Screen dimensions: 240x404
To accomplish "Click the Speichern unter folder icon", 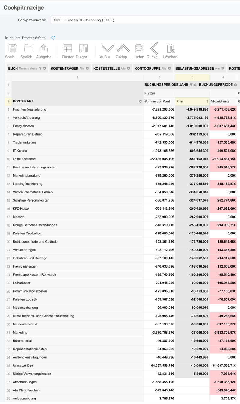I will tap(28, 49).
